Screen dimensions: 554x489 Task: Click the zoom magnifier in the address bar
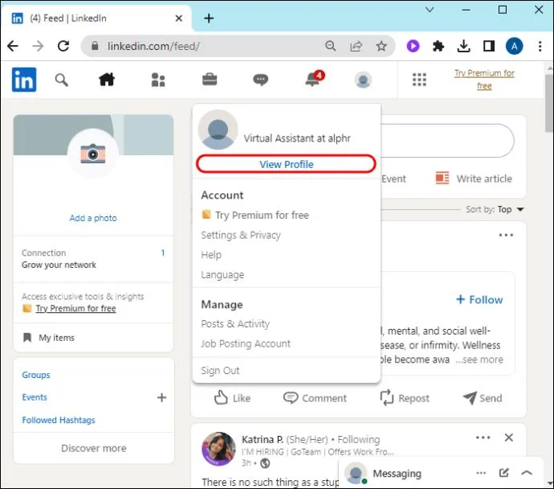point(330,46)
